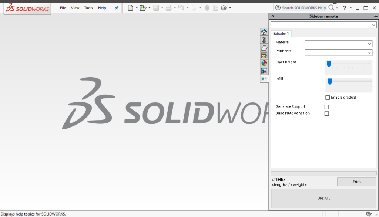
Task: Open the File menu
Action: click(x=63, y=8)
